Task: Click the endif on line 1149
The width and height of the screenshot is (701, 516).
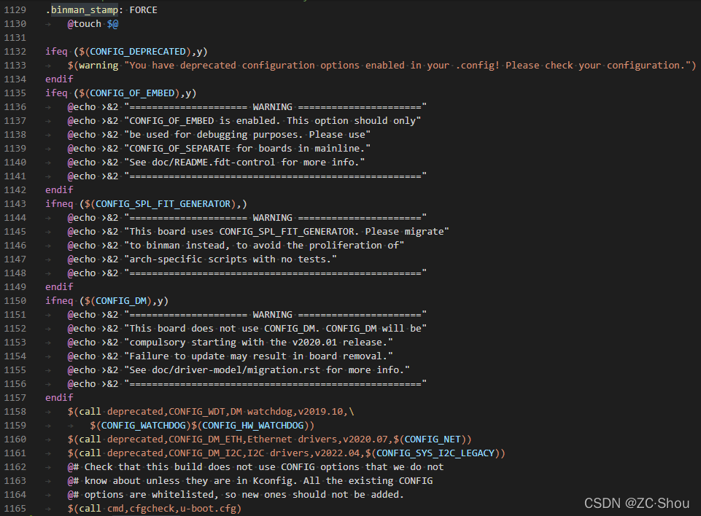Action: click(x=59, y=287)
